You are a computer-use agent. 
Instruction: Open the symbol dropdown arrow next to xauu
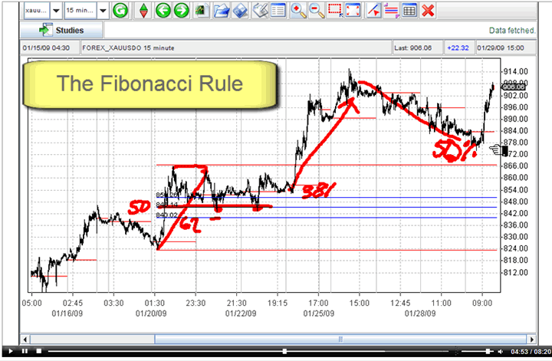click(56, 11)
